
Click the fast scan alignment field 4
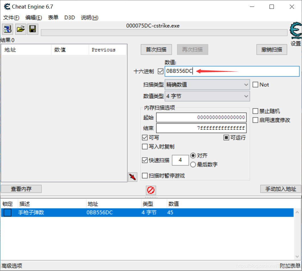(180, 160)
